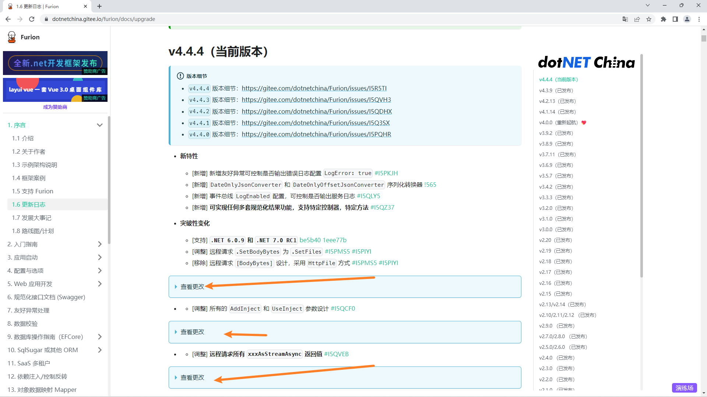Open issue reference #I5QZ37
This screenshot has width=707, height=397.
(382, 207)
